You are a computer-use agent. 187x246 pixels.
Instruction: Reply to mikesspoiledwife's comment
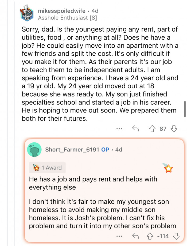pos(135,129)
